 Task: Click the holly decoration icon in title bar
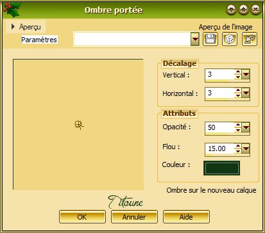click(x=12, y=10)
